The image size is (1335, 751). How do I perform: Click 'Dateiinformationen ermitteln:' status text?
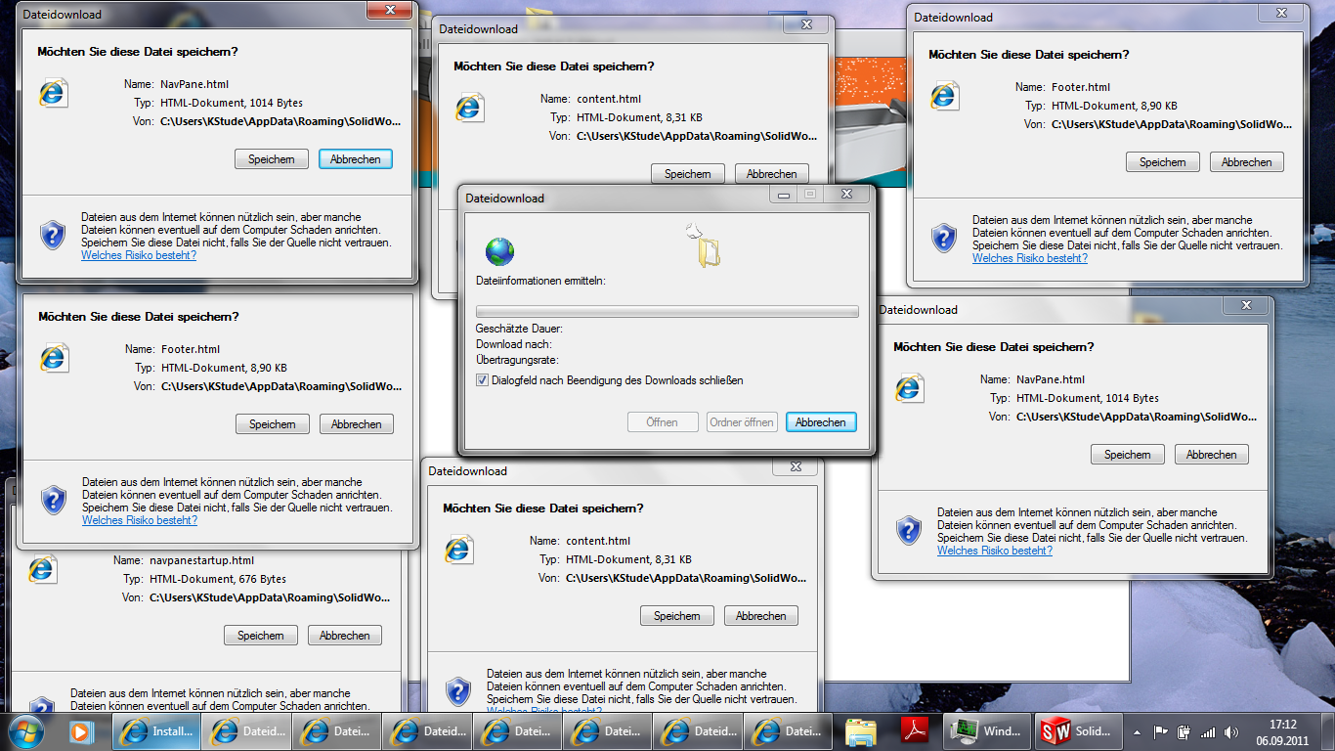tap(540, 281)
